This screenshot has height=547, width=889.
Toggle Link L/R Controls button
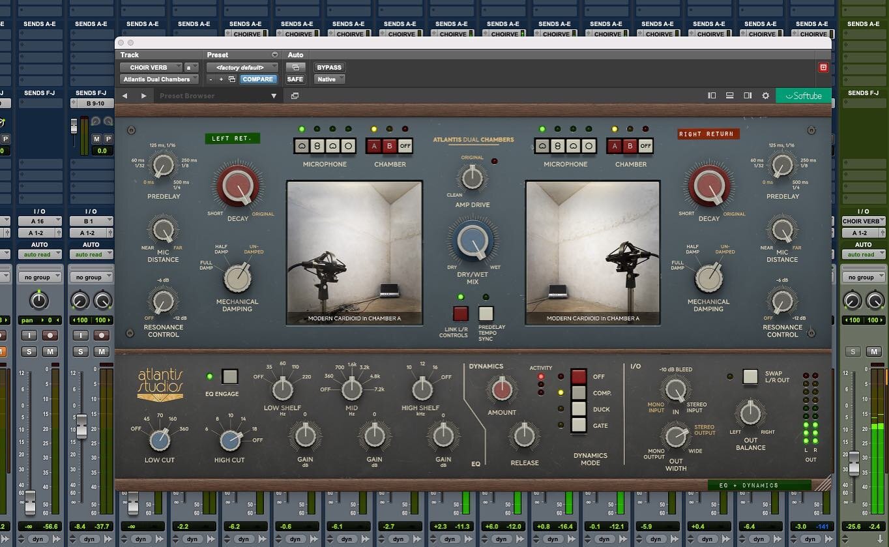(x=461, y=314)
